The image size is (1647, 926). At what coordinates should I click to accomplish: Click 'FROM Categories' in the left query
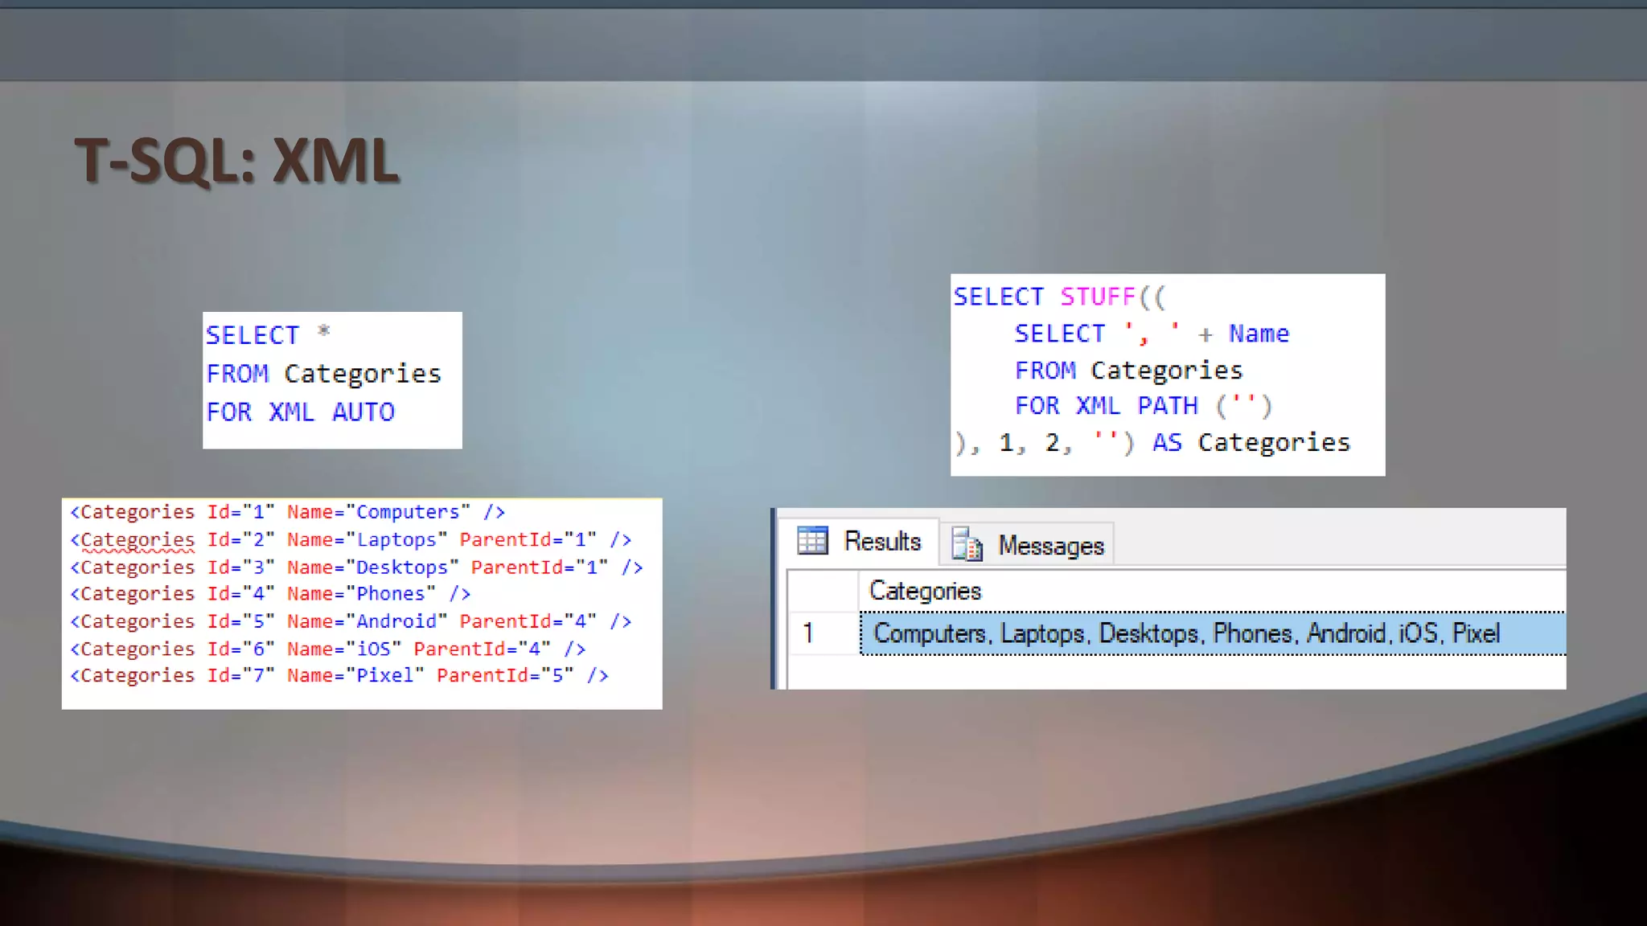(x=323, y=374)
